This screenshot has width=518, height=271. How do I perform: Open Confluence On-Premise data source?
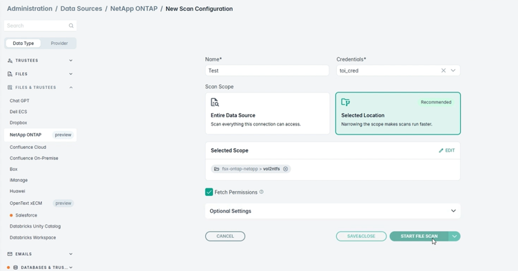point(34,158)
